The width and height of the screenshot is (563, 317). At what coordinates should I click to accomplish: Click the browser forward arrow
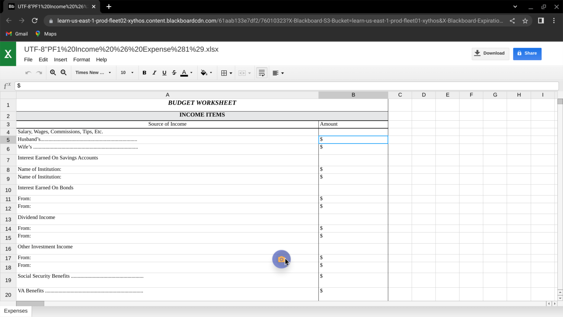point(22,21)
